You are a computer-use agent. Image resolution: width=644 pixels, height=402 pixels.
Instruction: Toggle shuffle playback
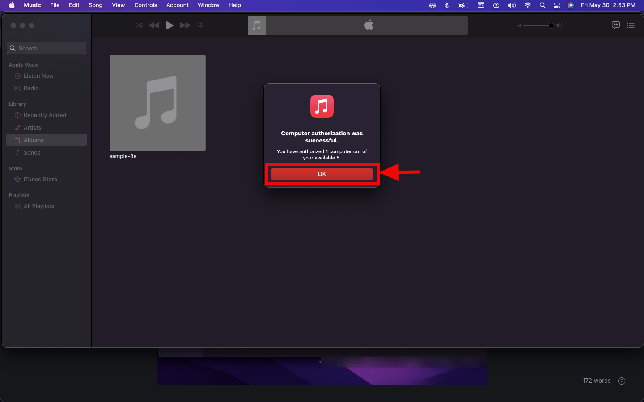[139, 25]
